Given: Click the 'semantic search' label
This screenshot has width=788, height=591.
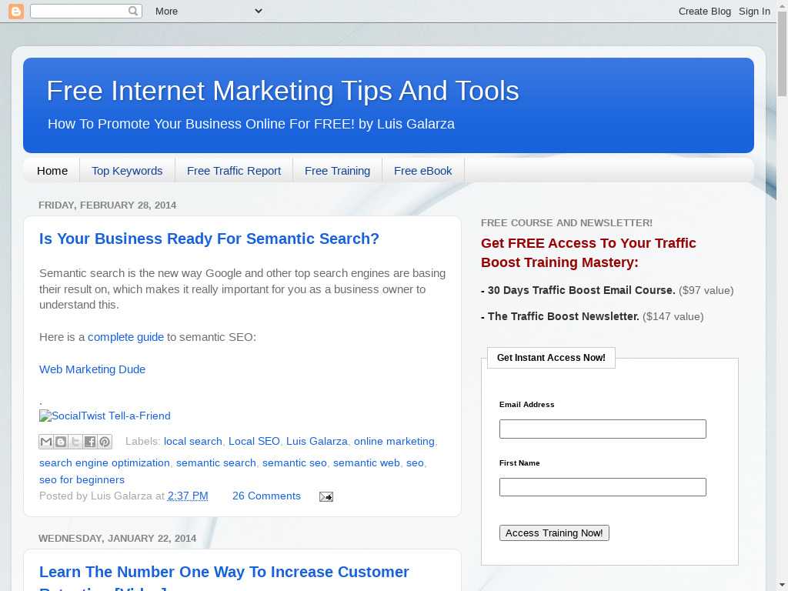Looking at the screenshot, I should [x=216, y=462].
